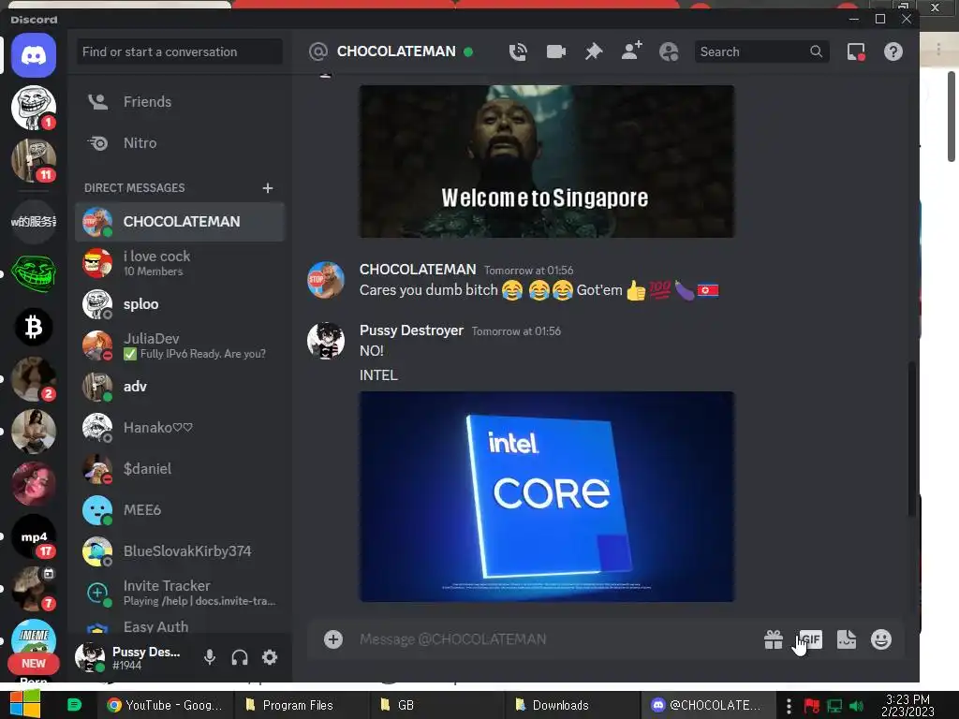Open the sploo conversation
The image size is (959, 719).
point(180,304)
